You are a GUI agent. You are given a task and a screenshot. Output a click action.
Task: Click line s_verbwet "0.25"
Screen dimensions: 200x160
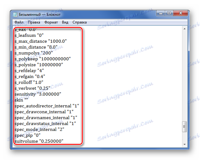click(x=32, y=89)
